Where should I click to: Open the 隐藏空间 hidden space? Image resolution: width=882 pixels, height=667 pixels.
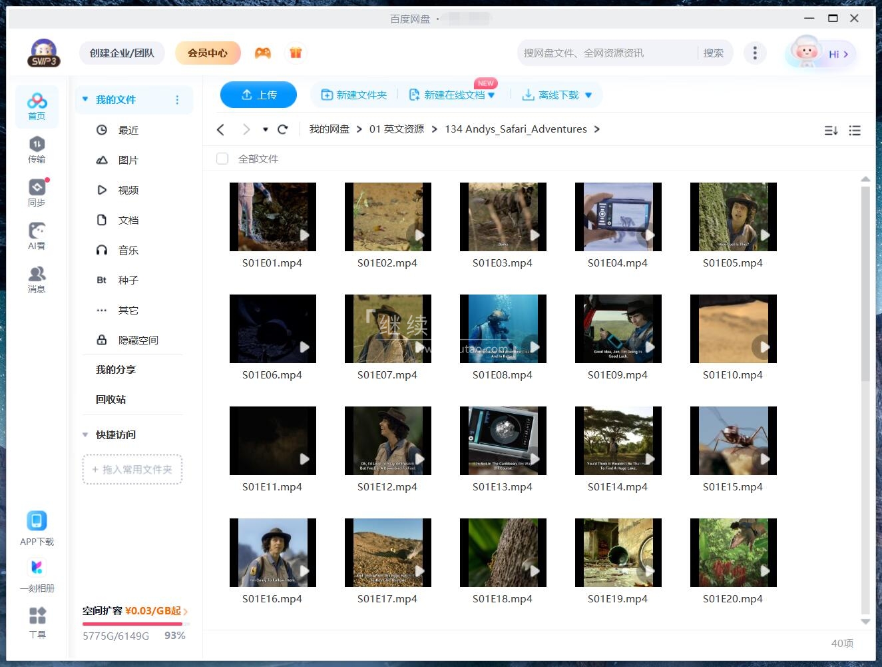(x=138, y=340)
